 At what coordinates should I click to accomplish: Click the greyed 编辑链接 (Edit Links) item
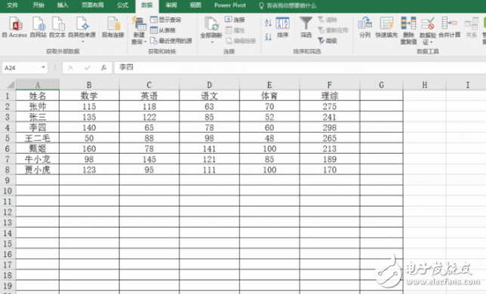pos(241,41)
